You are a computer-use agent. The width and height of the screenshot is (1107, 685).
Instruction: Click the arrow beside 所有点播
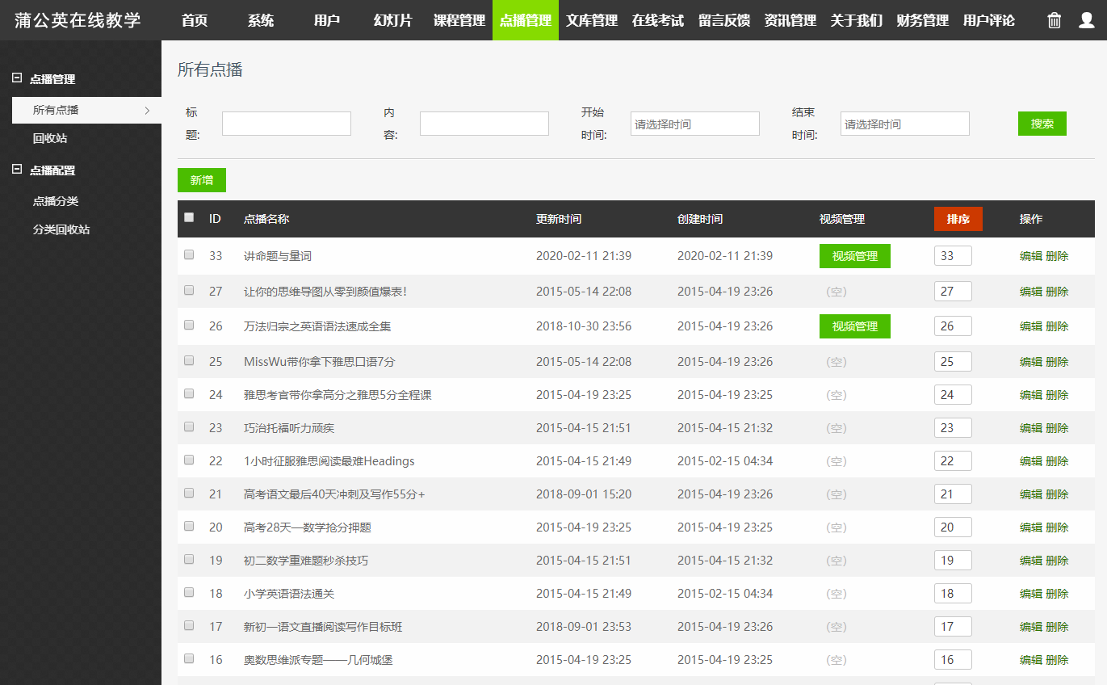click(146, 110)
